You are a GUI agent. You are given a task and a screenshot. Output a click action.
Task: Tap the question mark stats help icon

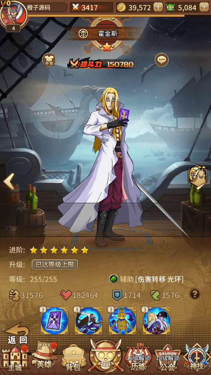pyautogui.click(x=195, y=294)
